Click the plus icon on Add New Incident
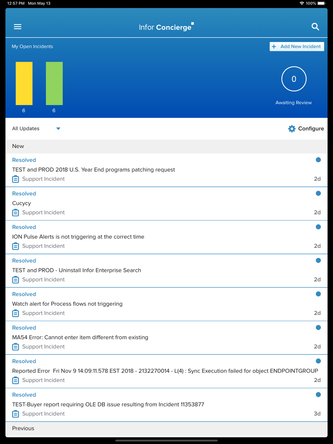 274,47
